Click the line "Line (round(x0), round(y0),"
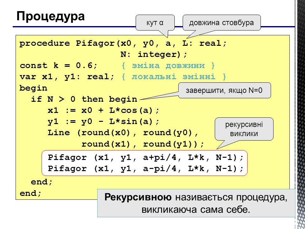305x229 pixels. click(123, 133)
